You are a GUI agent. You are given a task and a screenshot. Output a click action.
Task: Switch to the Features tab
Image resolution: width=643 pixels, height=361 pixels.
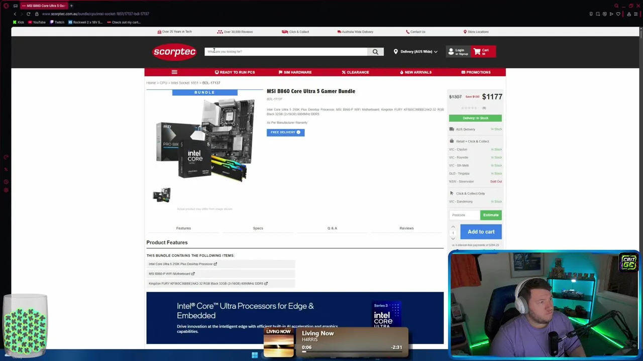pos(183,228)
